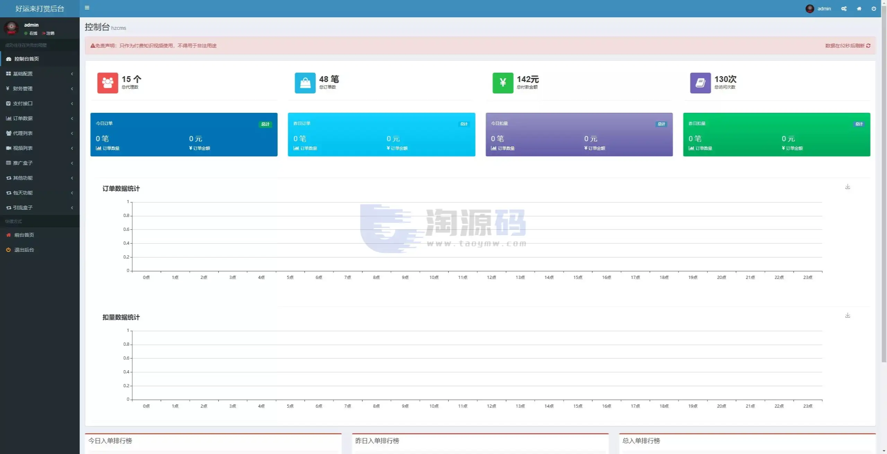Open 视频列表 sidebar menu
This screenshot has width=887, height=454.
[x=40, y=148]
